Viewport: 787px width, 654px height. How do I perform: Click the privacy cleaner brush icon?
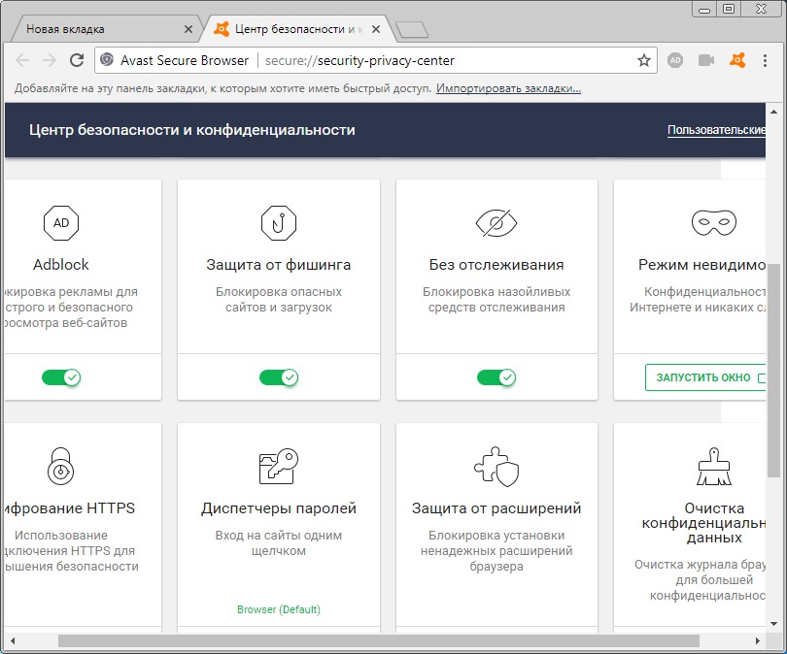pyautogui.click(x=714, y=466)
